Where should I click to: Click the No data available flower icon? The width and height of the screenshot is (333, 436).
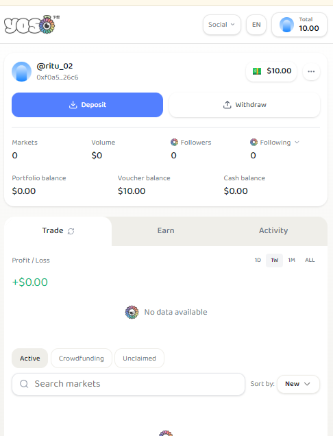132,313
